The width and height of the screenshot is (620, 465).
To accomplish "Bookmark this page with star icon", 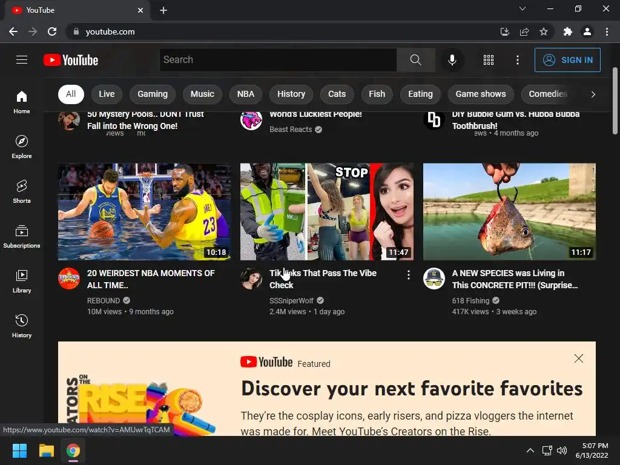I will (544, 31).
